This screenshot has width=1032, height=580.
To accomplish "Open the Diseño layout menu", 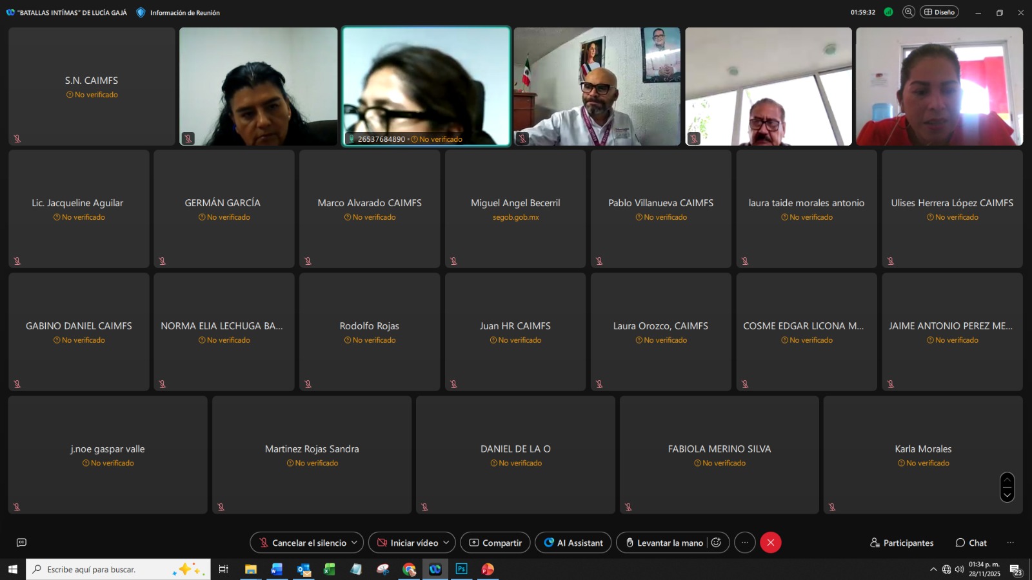I will click(939, 12).
